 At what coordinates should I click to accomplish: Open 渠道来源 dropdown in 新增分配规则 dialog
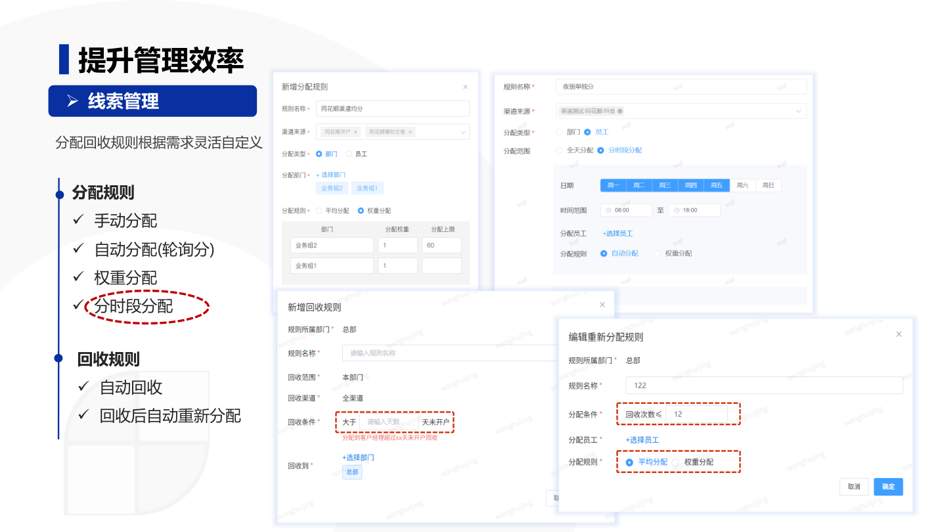point(462,132)
